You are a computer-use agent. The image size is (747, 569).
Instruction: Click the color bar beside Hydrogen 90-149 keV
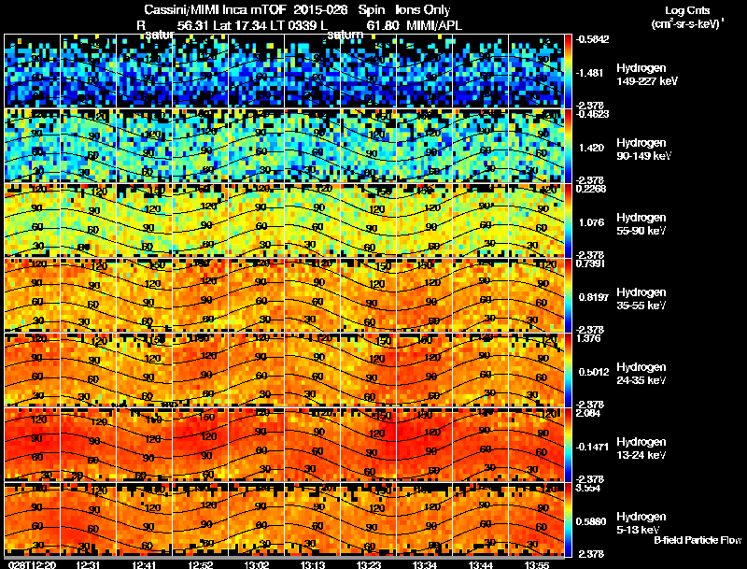571,146
